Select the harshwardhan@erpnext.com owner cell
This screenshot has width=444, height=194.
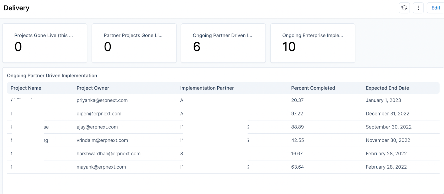click(x=109, y=154)
